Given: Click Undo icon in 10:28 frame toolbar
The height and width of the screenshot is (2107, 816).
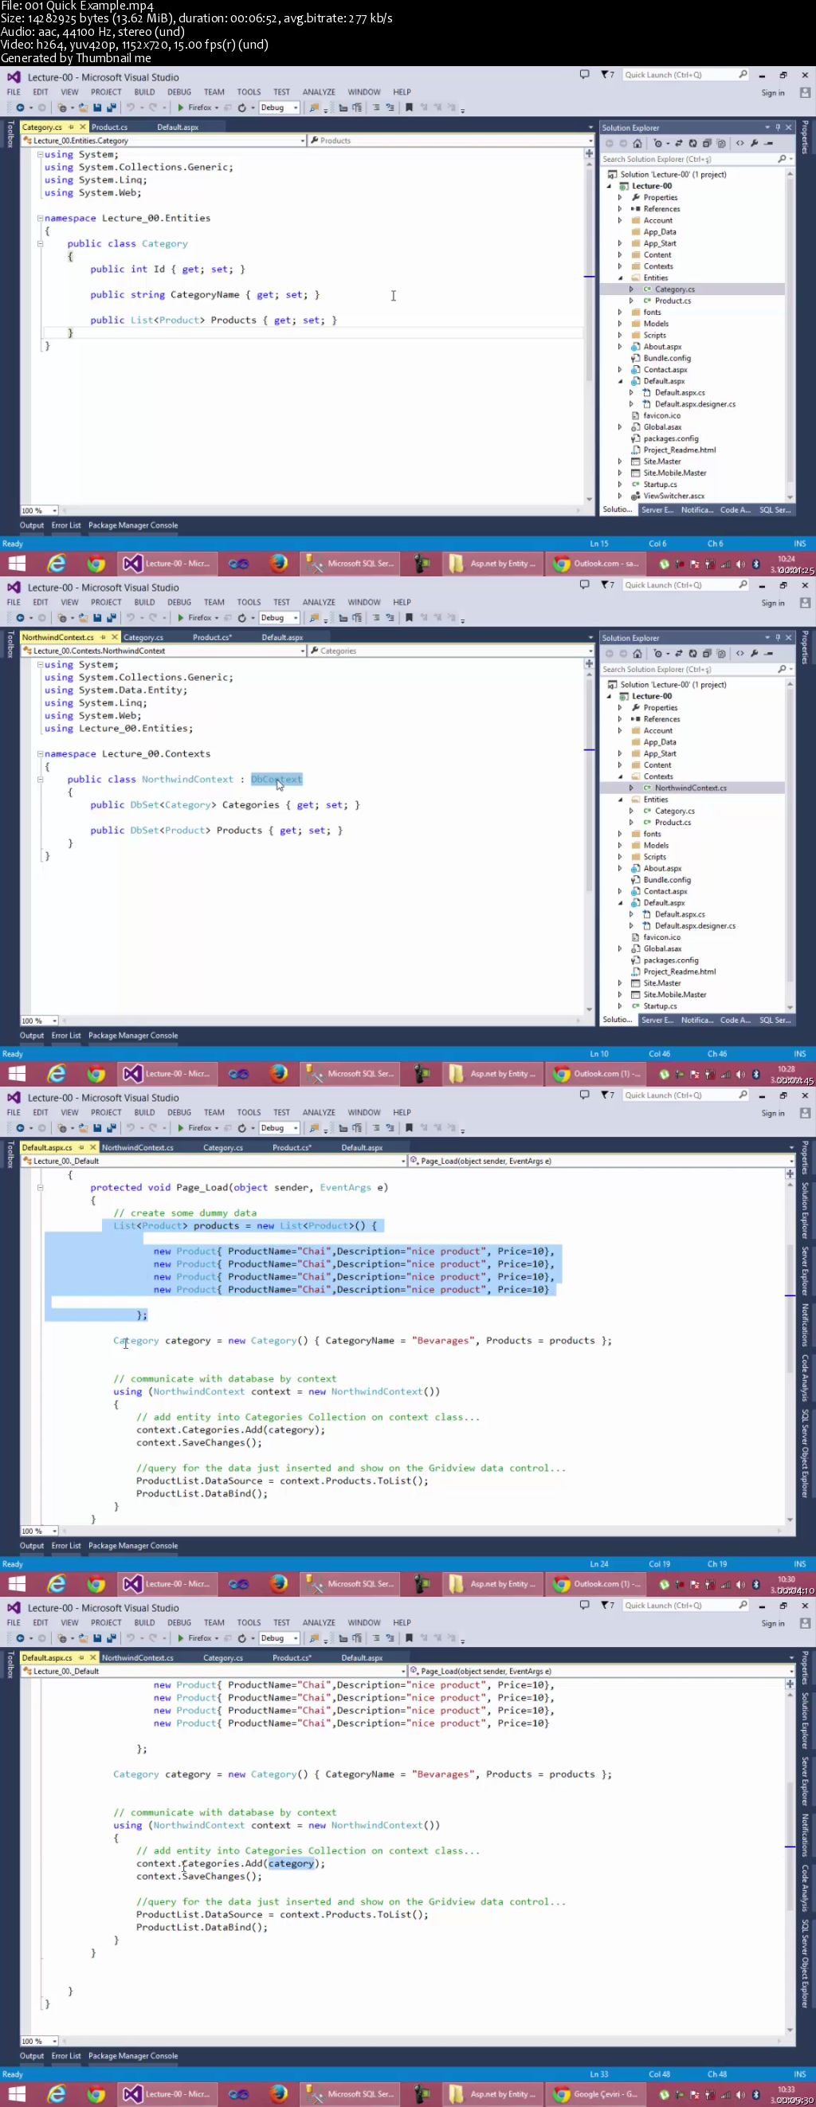Looking at the screenshot, I should pyautogui.click(x=130, y=618).
